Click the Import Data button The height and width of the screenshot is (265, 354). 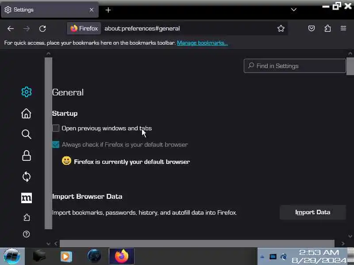(x=313, y=212)
